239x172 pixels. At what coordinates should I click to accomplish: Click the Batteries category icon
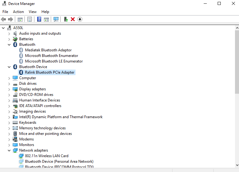15,39
